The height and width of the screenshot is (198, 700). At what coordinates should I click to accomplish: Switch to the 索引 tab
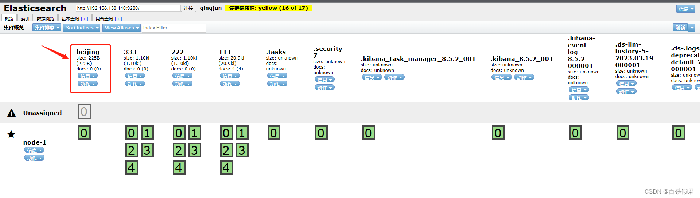(x=25, y=18)
